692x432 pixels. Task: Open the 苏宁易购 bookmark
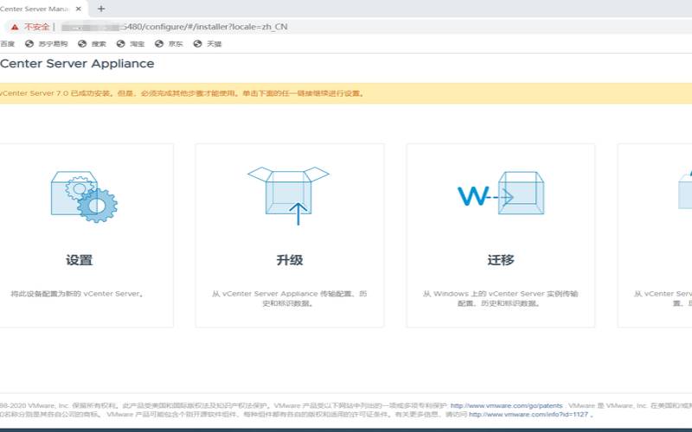click(x=47, y=44)
